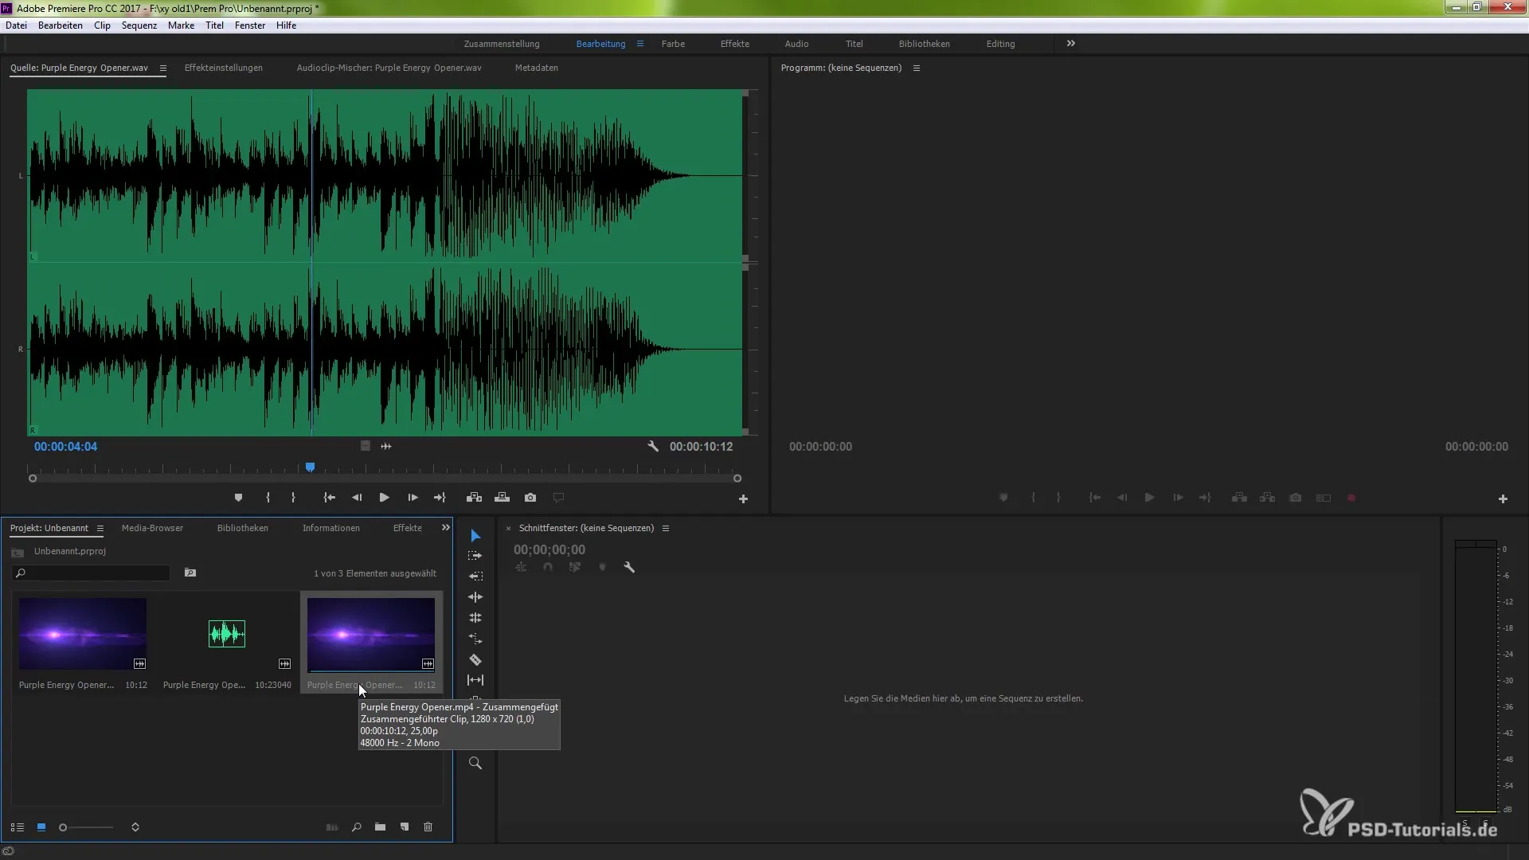Image resolution: width=1529 pixels, height=860 pixels.
Task: Click filter bin by camera icon
Action: coord(190,573)
